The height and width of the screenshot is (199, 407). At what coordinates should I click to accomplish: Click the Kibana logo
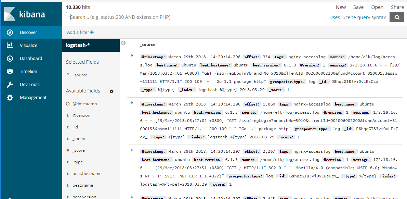[25, 14]
